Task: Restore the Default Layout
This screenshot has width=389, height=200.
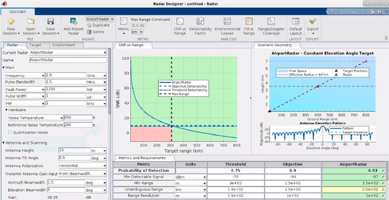Action: click(296, 22)
